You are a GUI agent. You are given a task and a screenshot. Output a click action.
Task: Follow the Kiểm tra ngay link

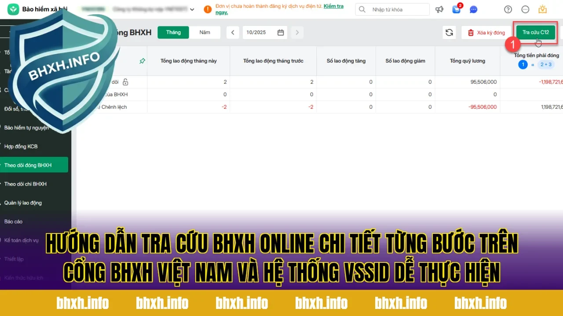coord(279,9)
